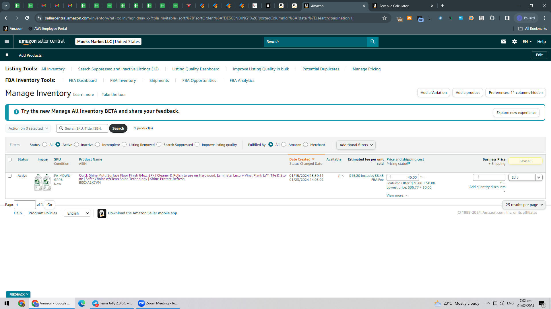
Task: Select the Active status radio button
Action: tap(58, 144)
